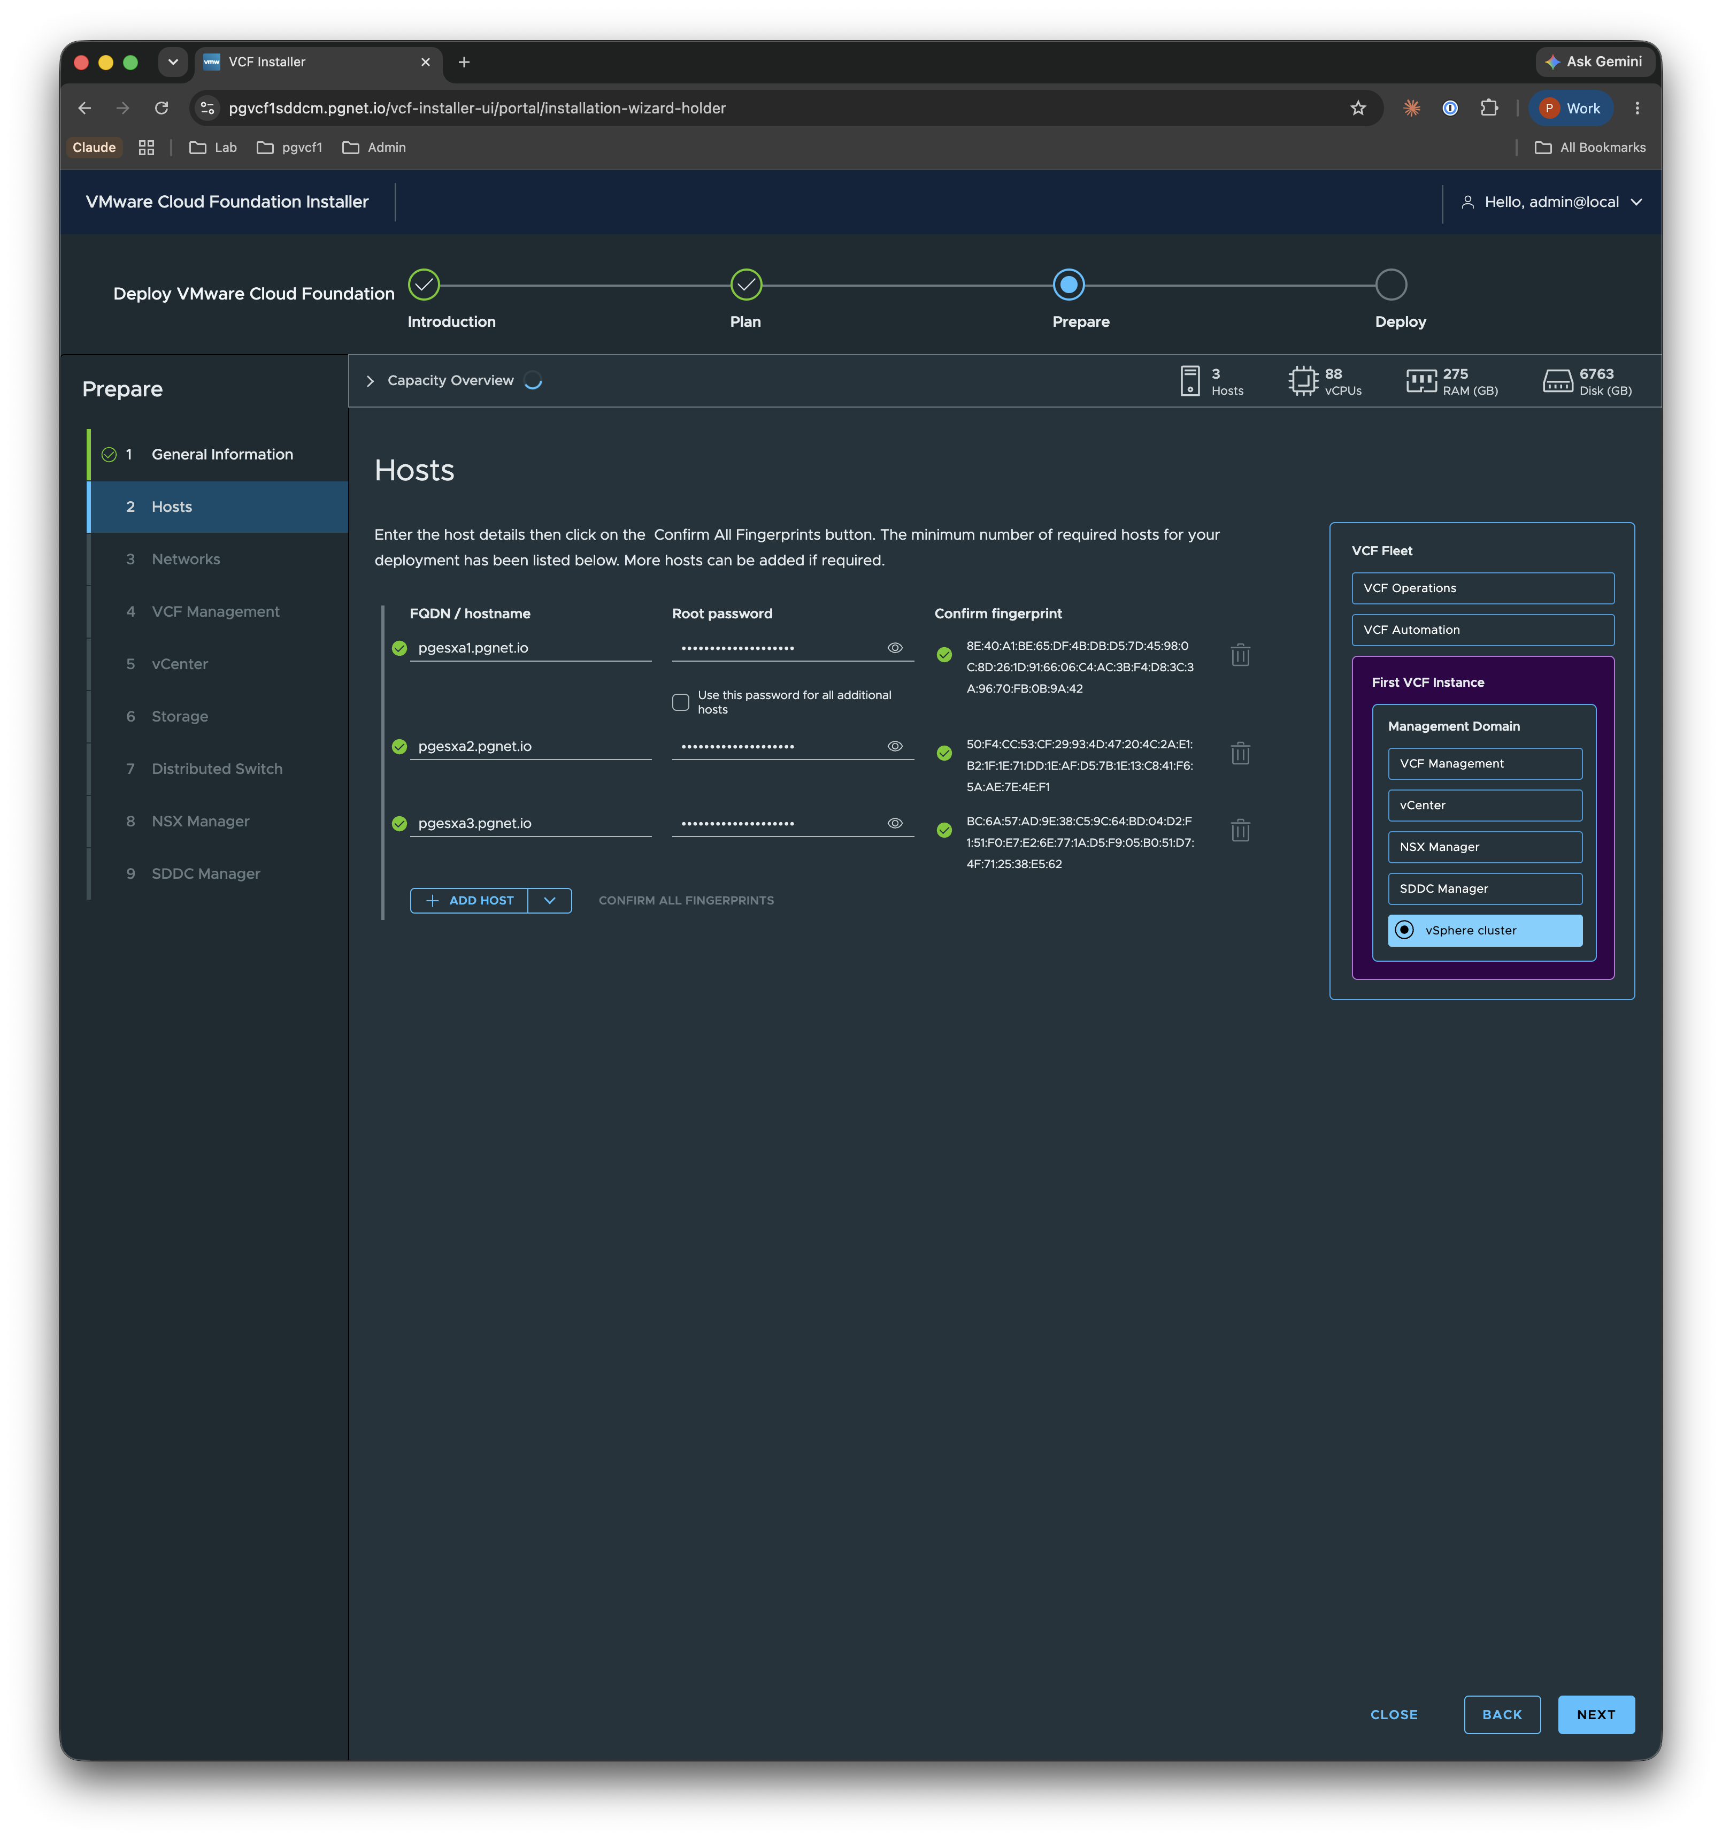This screenshot has width=1722, height=1840.
Task: Show the root password for pgesxa2.pgnet.io
Action: click(x=895, y=746)
